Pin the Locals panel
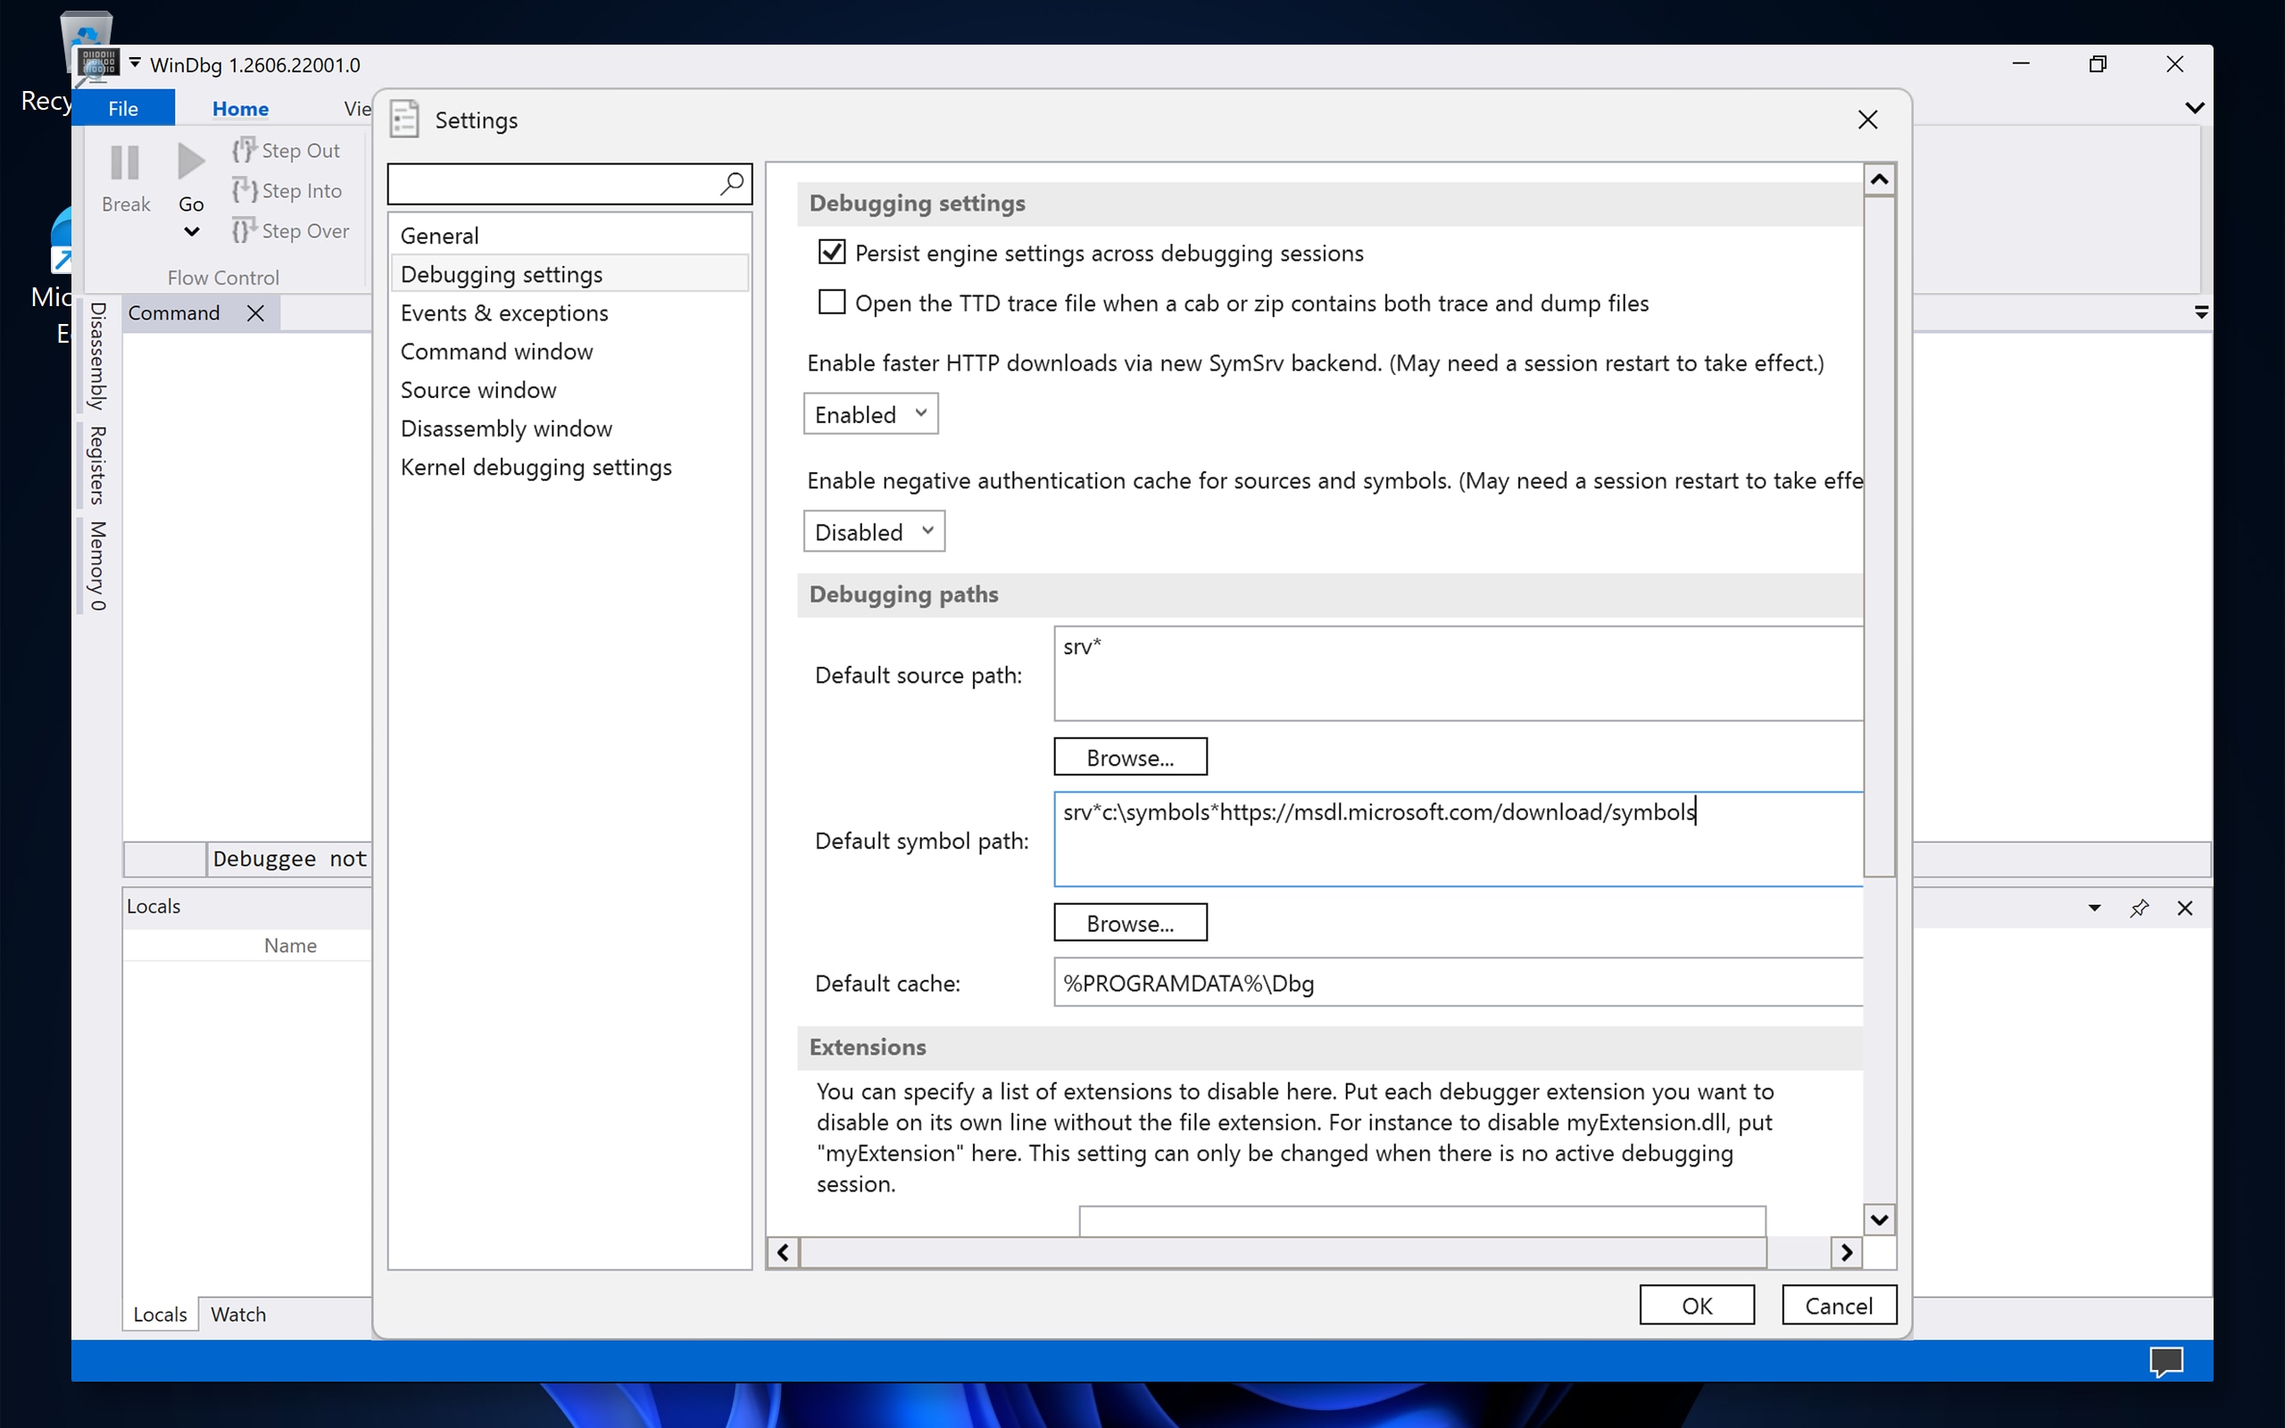This screenshot has height=1428, width=2285. coord(2140,908)
